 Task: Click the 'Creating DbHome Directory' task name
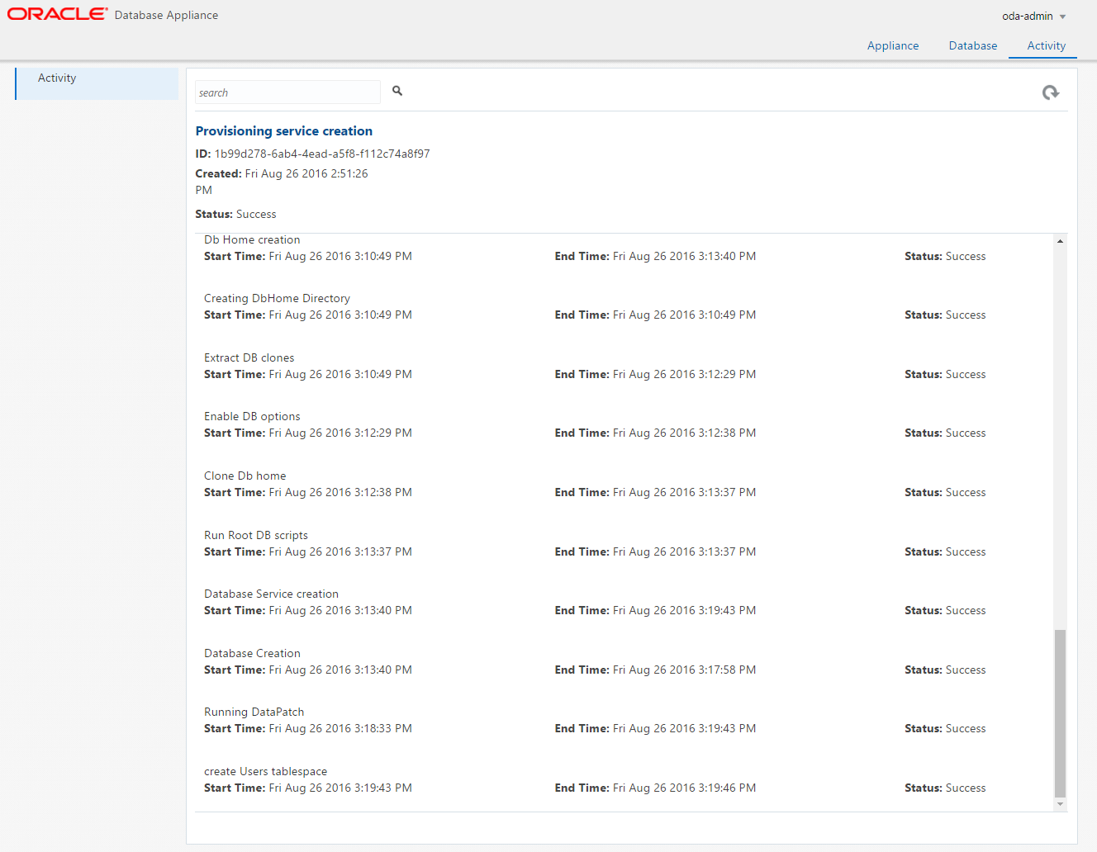(277, 298)
